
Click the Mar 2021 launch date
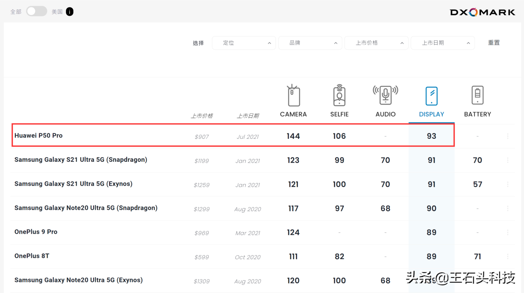point(248,233)
